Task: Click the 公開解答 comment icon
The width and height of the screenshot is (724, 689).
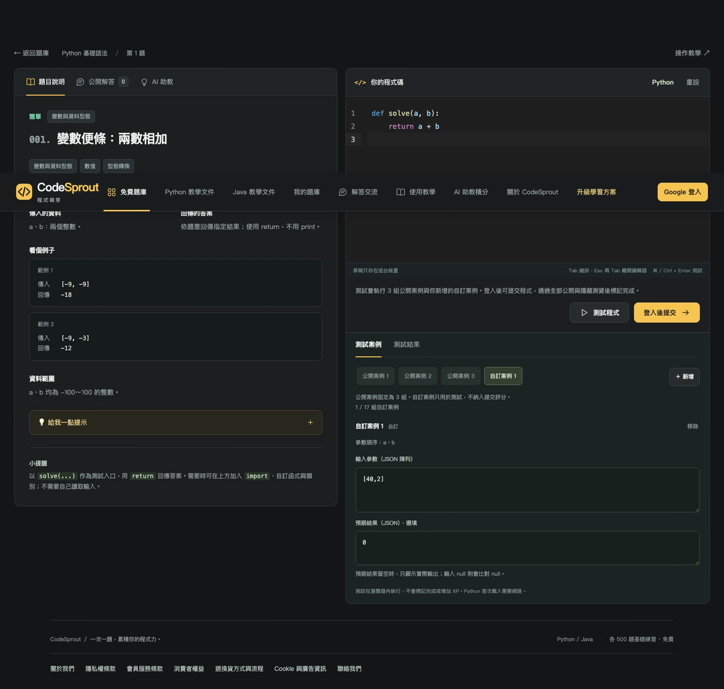Action: coord(80,82)
